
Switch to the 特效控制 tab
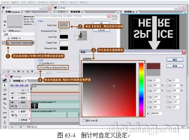click(x=75, y=12)
